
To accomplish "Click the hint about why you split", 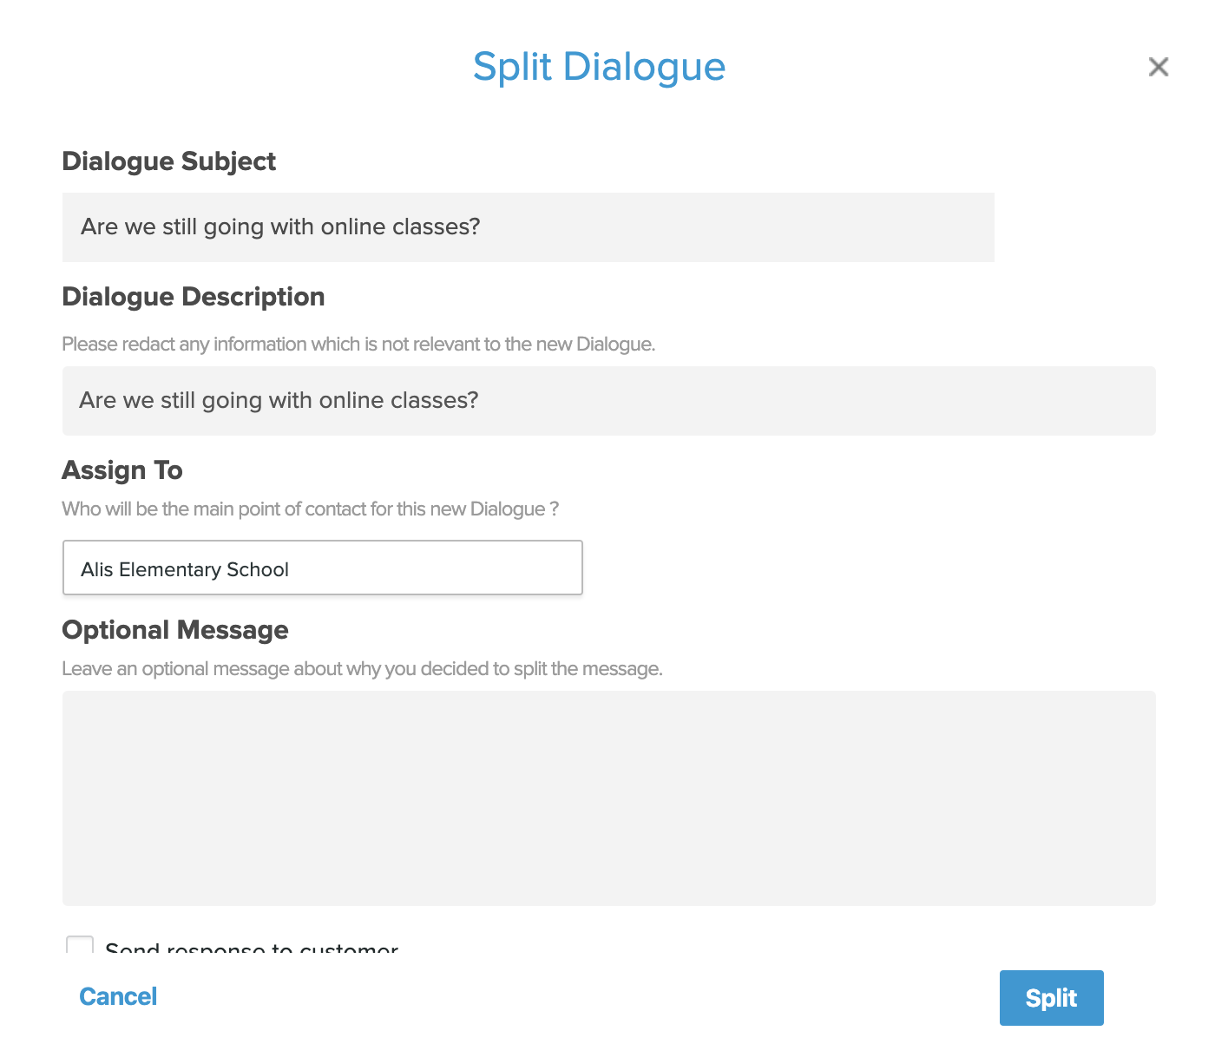I will click(361, 669).
